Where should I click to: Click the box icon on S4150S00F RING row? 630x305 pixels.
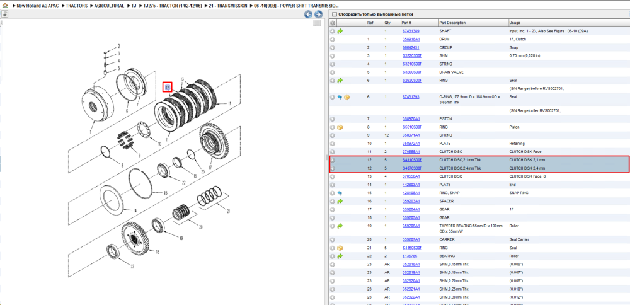[x=340, y=248]
